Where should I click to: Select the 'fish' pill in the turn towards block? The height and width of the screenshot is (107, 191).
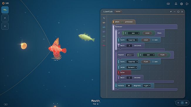tap(146, 62)
